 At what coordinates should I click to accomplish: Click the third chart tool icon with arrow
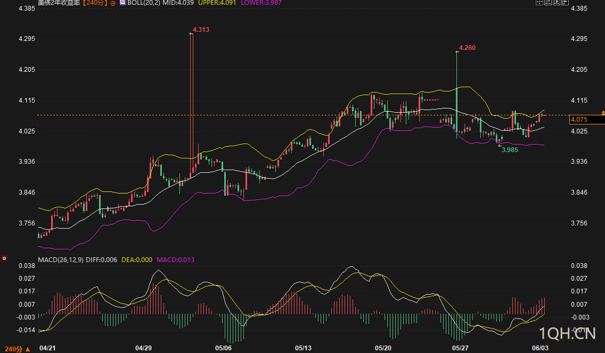[557, 2]
